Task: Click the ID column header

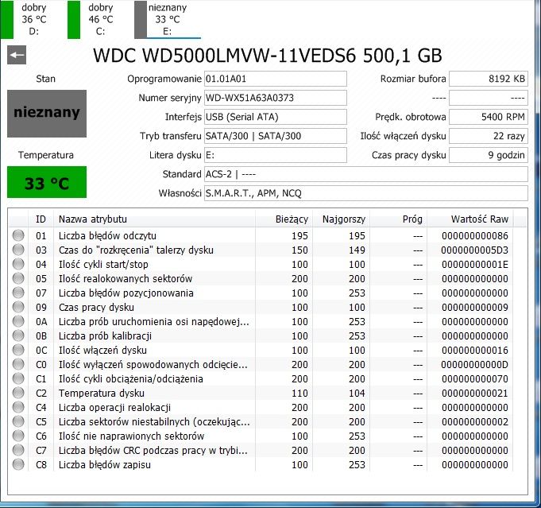Action: click(x=41, y=219)
